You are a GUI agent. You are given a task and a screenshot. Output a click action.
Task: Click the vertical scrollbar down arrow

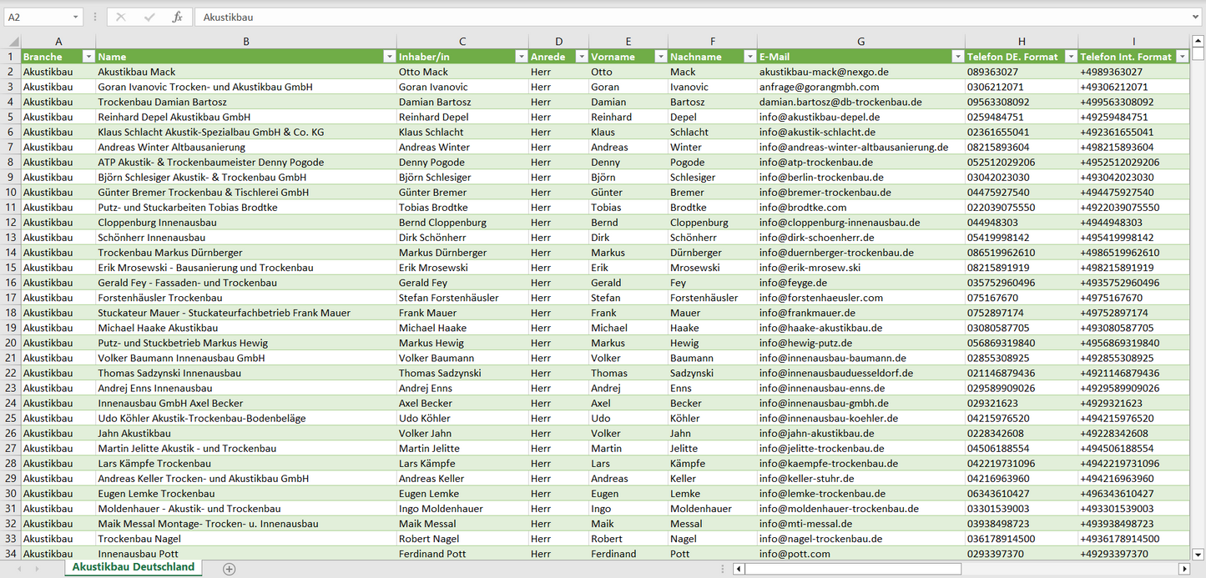pyautogui.click(x=1198, y=553)
